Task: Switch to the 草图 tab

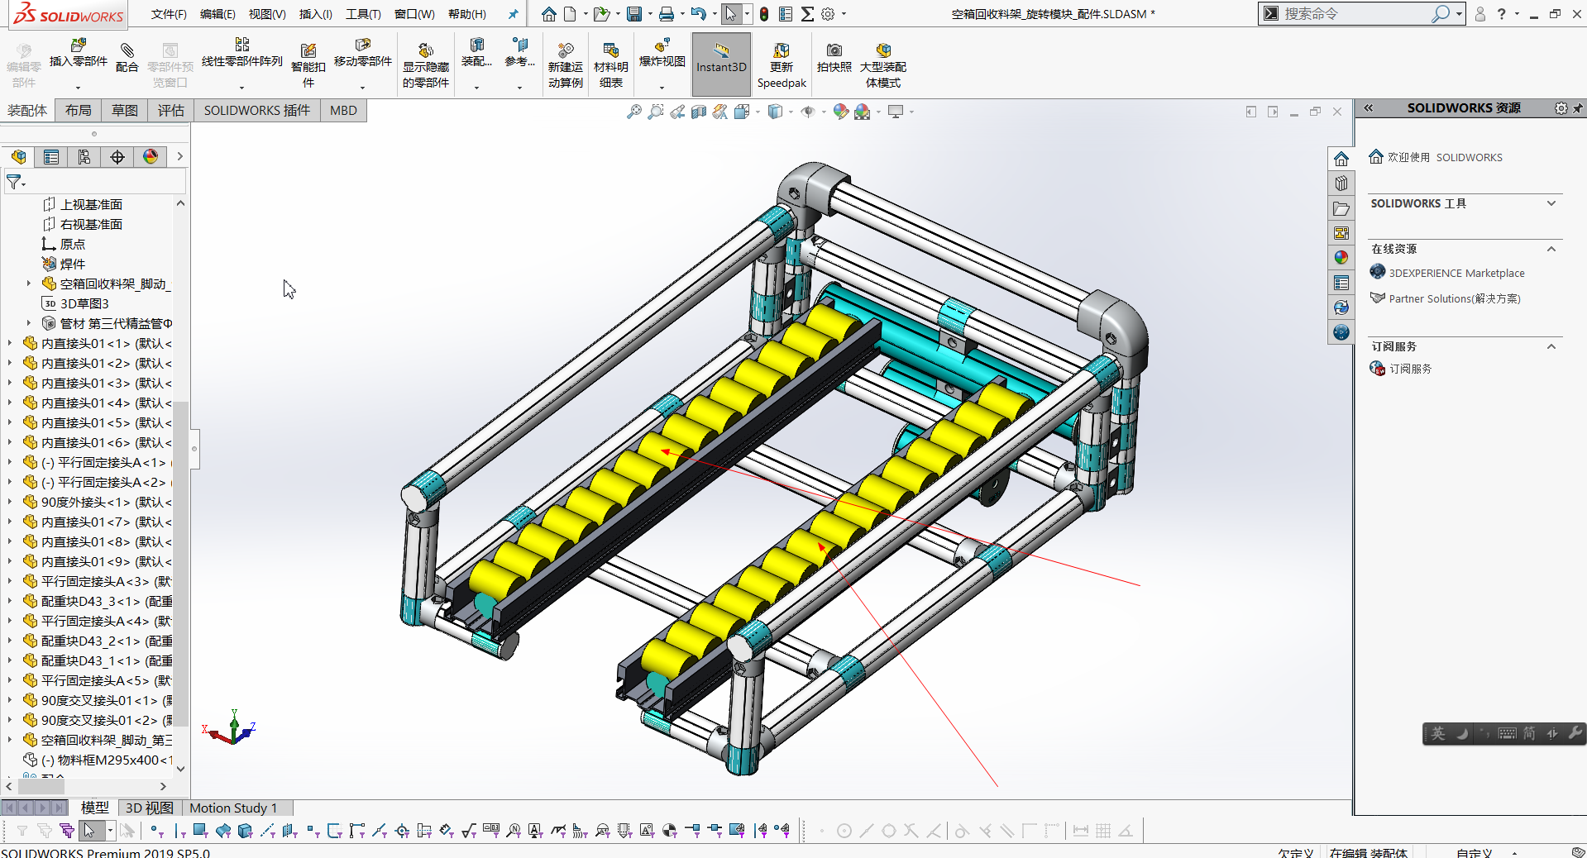Action: tap(125, 111)
